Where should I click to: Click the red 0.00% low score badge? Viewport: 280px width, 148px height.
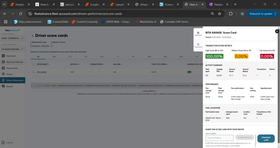[267, 56]
